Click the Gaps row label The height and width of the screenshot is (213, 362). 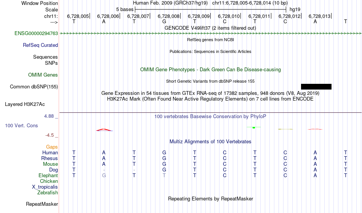(x=52, y=147)
